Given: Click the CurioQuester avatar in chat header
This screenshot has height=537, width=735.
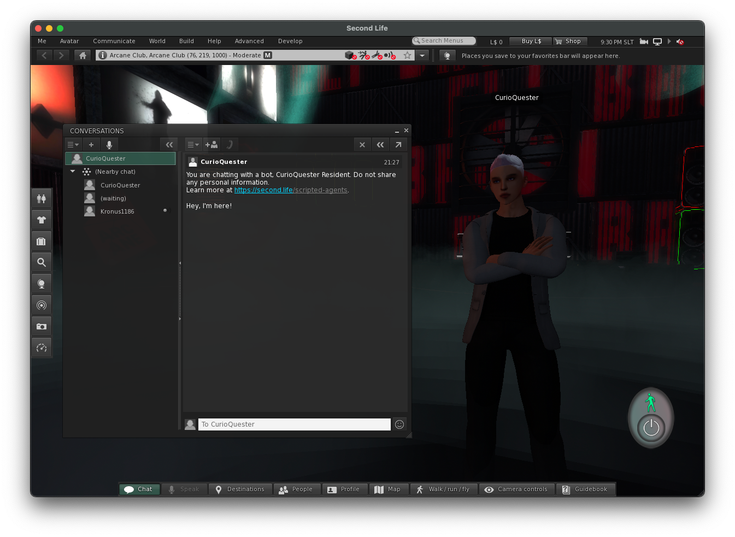Looking at the screenshot, I should coord(193,162).
